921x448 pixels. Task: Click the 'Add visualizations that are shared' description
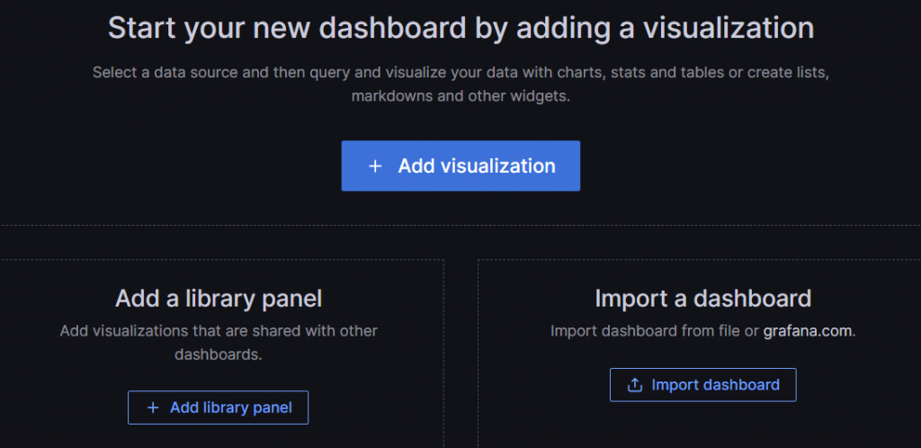tap(219, 330)
